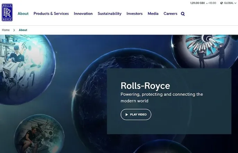The height and width of the screenshot is (153, 238).
Task: Click the About breadcrumb item
Action: tap(23, 30)
